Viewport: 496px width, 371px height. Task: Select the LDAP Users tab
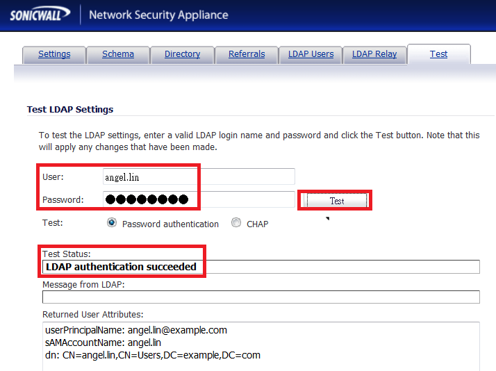point(311,54)
